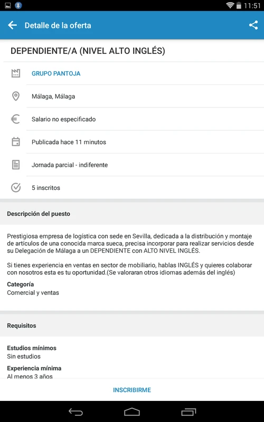Tap Android home navigation button

coord(132,412)
